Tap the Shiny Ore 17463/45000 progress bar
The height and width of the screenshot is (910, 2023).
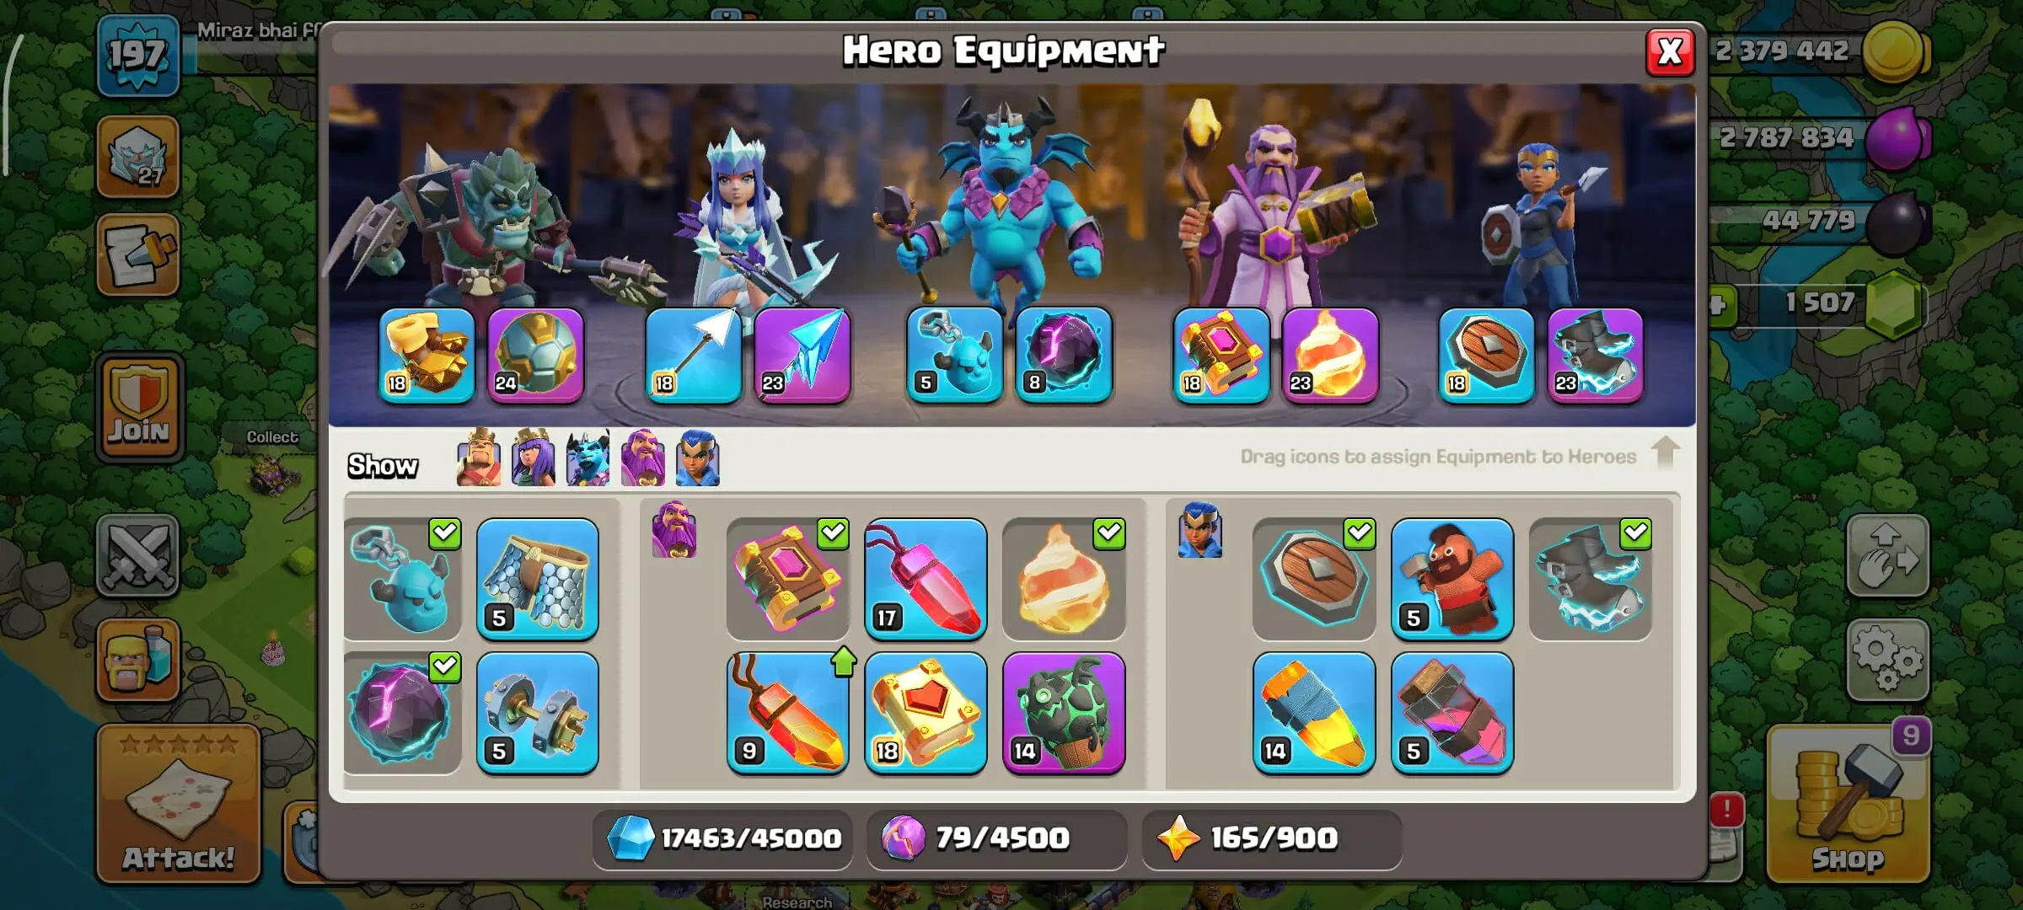pyautogui.click(x=722, y=838)
